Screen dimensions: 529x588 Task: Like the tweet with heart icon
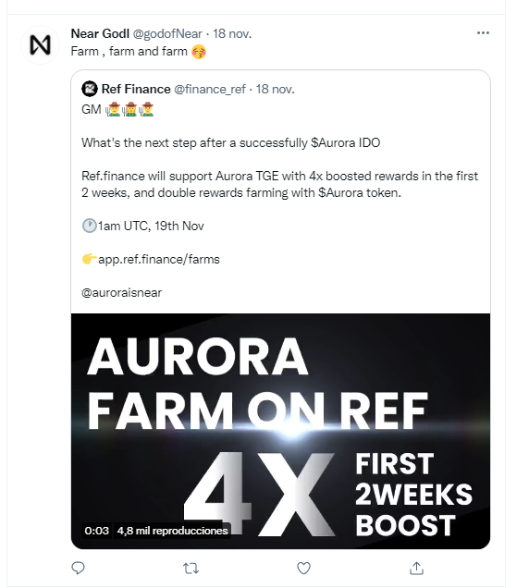[303, 569]
